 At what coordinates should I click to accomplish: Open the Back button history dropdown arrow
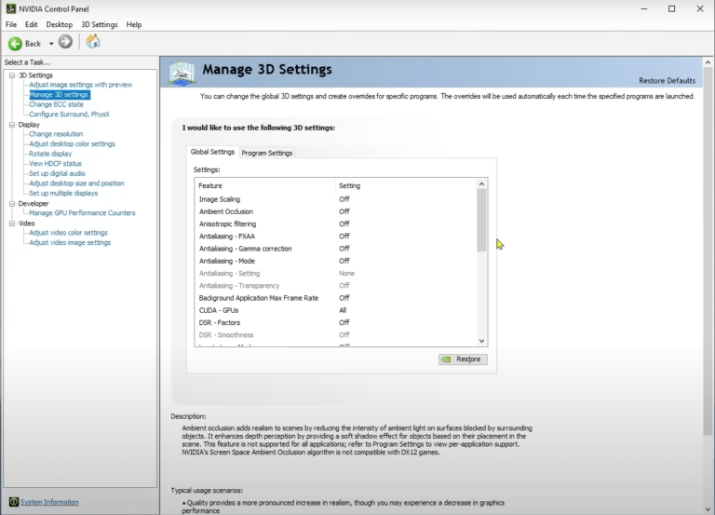51,44
